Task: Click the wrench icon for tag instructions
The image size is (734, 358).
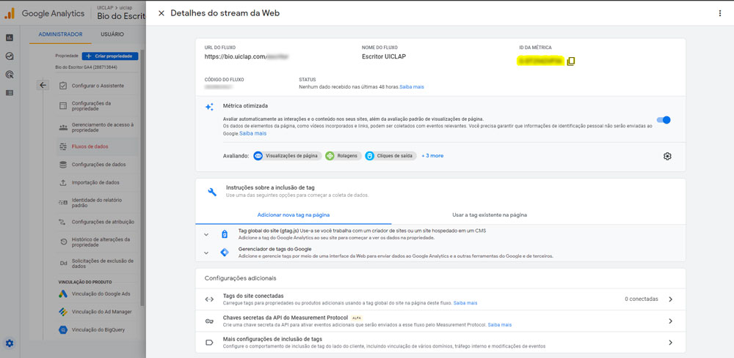Action: point(212,192)
